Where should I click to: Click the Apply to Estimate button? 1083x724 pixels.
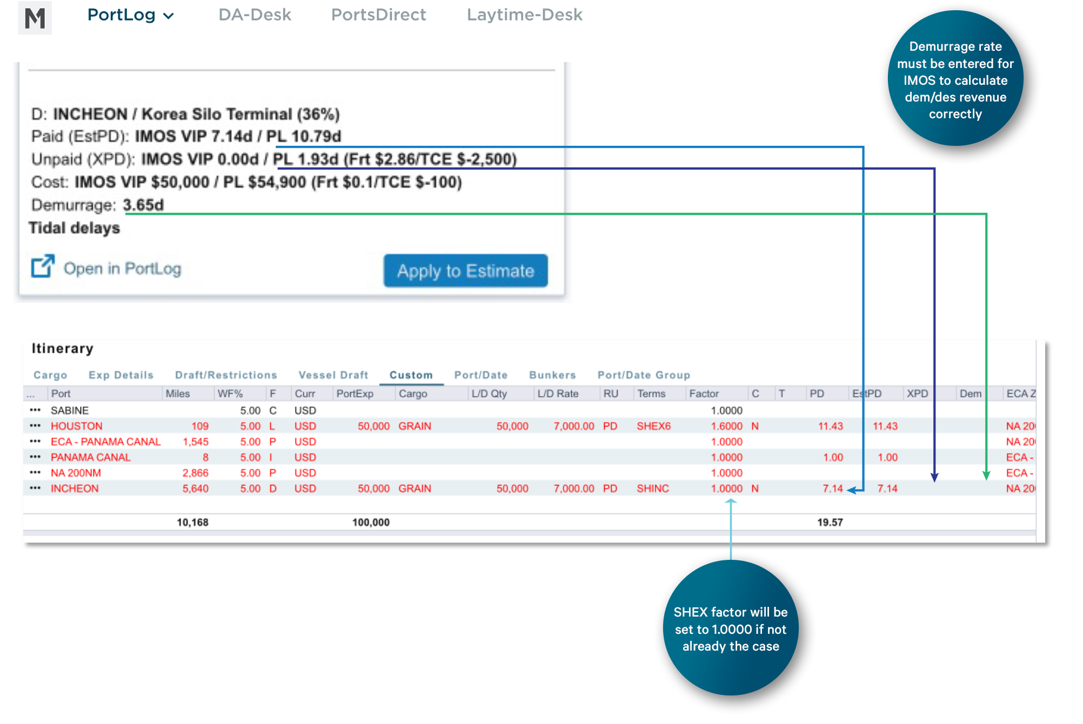(x=465, y=270)
